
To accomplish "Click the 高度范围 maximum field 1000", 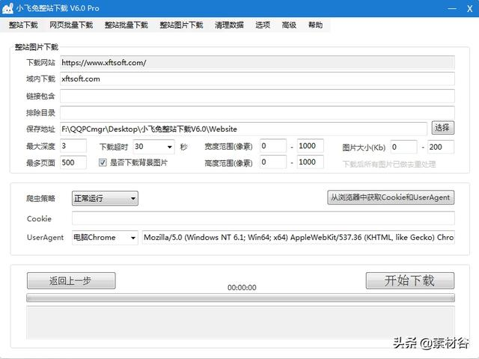I will click(311, 162).
